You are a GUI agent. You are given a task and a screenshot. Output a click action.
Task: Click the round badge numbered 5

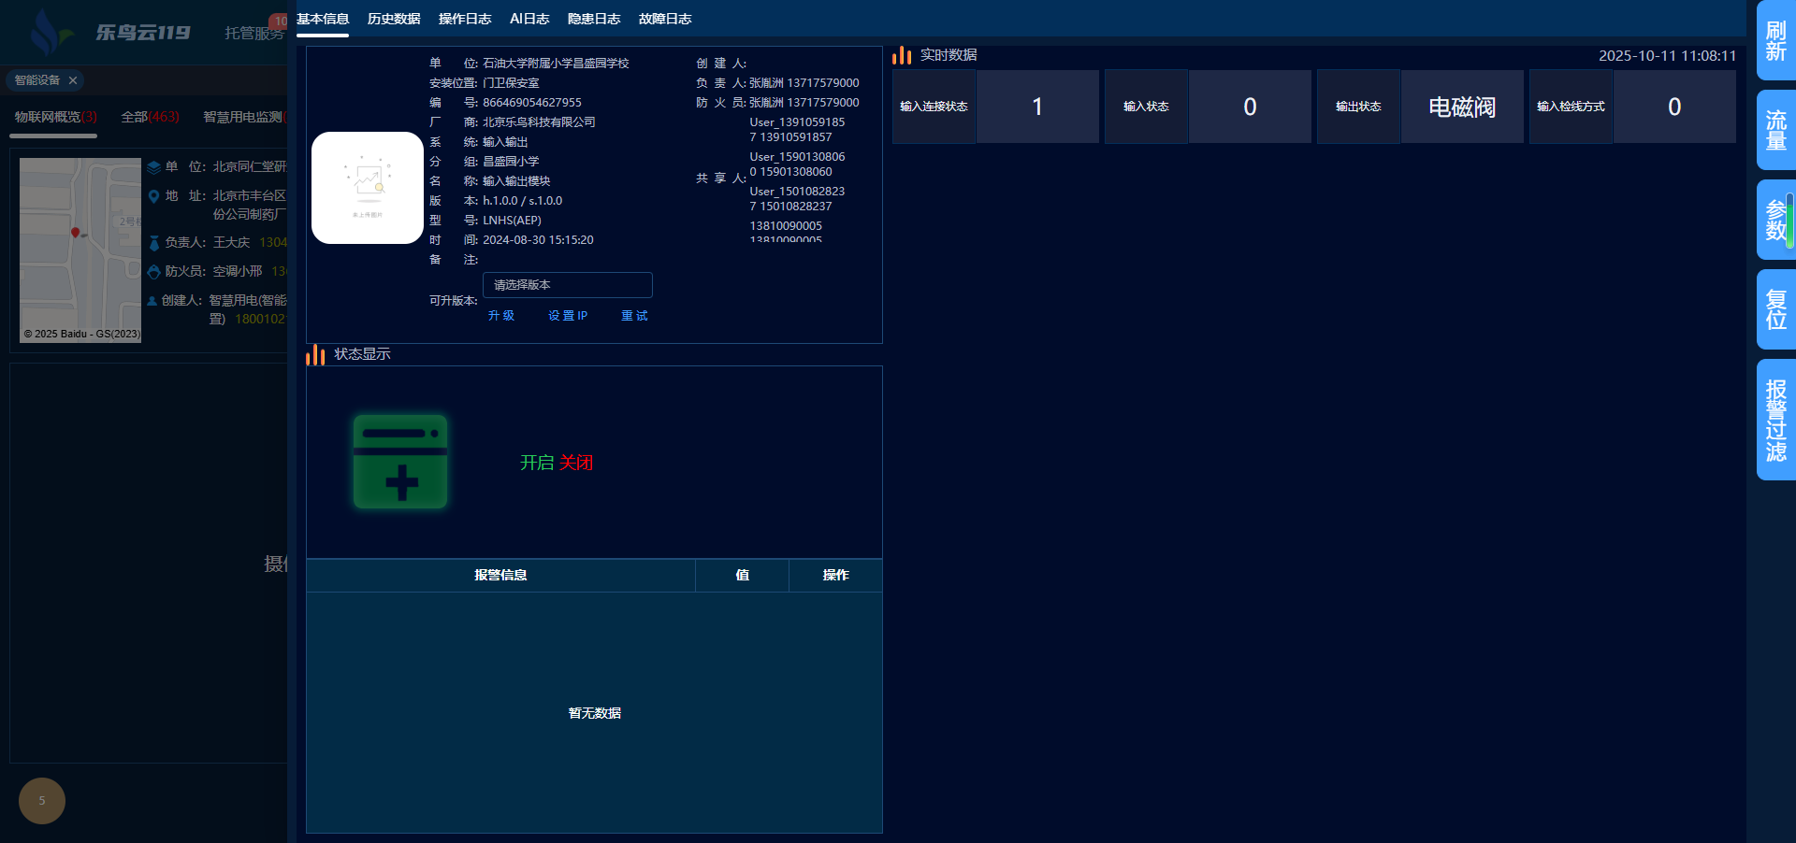(42, 801)
